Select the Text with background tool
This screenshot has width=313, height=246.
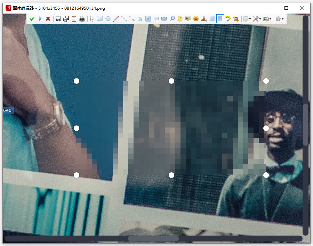click(x=148, y=19)
